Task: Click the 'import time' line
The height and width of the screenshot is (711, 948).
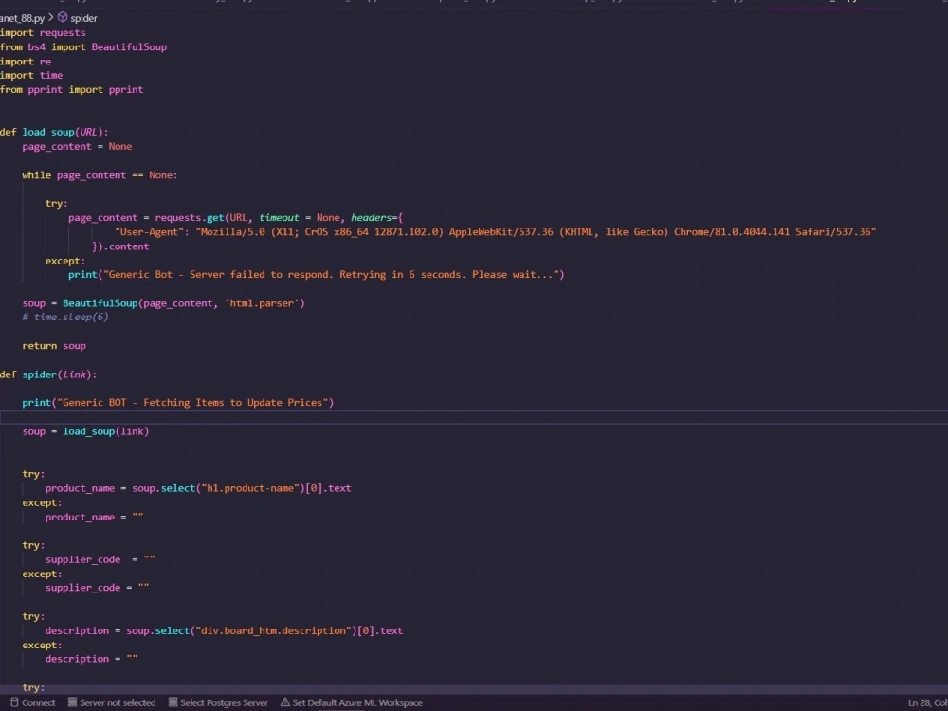Action: [31, 76]
